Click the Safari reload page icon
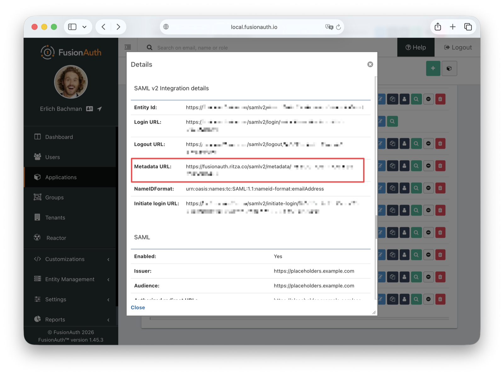This screenshot has height=376, width=504. [x=339, y=27]
